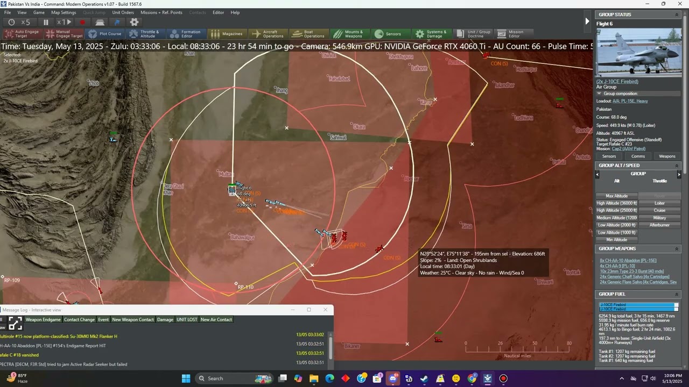Image resolution: width=689 pixels, height=387 pixels.
Task: Set throttle to Military
Action: 659,218
